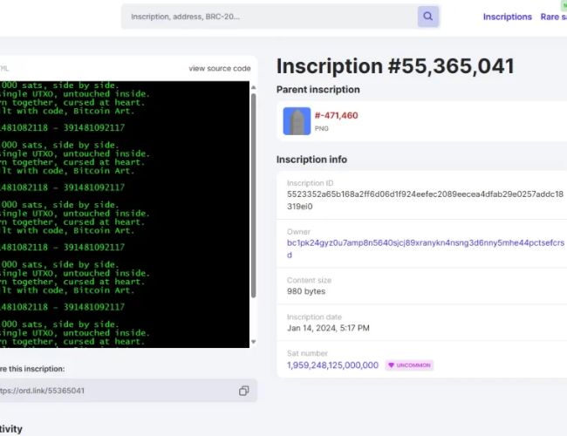Click the green text inscription preview
Screen dimensions: 567x436
(125, 215)
